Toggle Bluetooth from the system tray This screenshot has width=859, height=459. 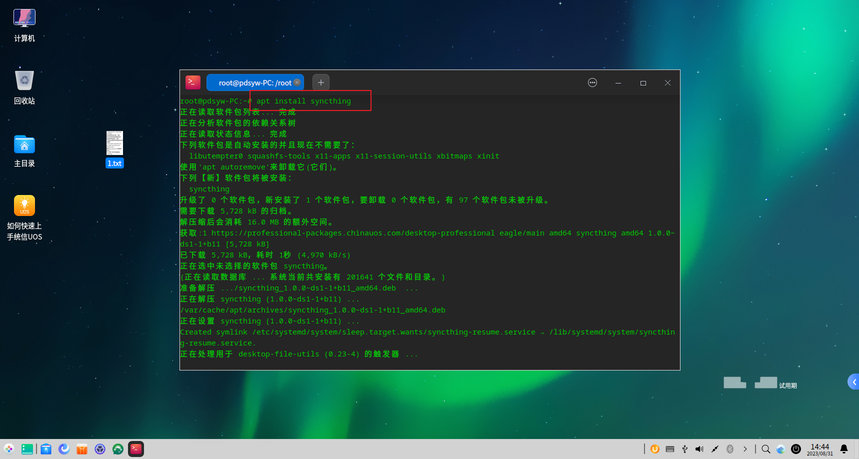[x=729, y=448]
